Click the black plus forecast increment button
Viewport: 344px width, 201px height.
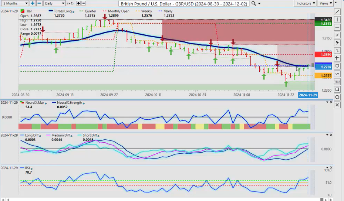click(78, 3)
